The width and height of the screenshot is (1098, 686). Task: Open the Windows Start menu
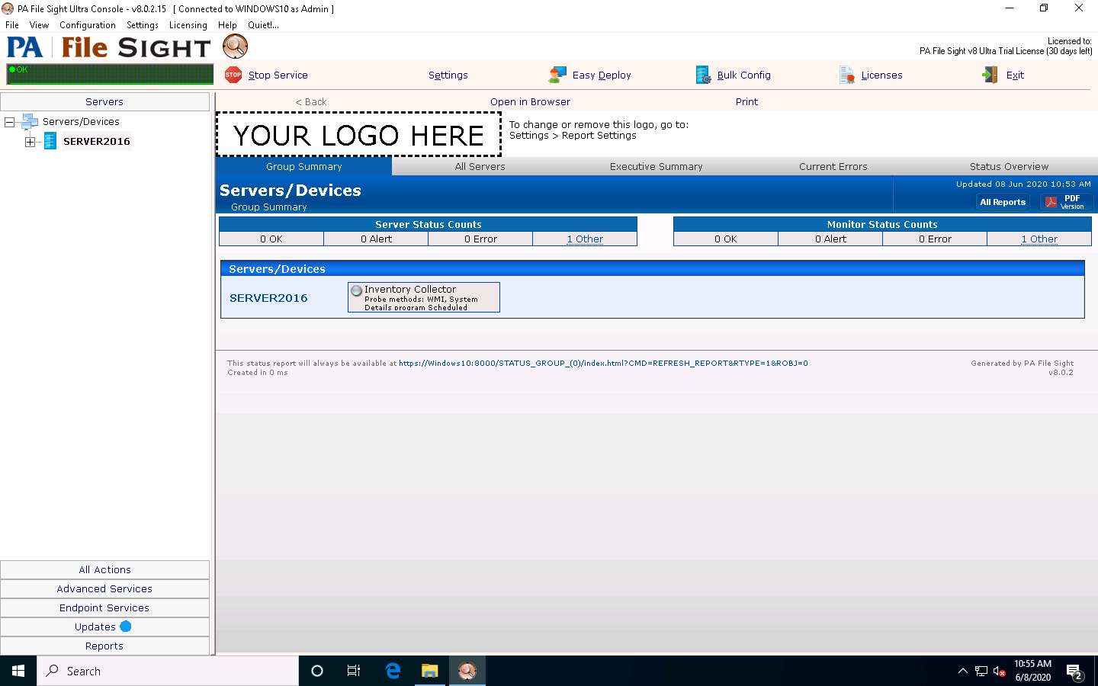(x=18, y=671)
